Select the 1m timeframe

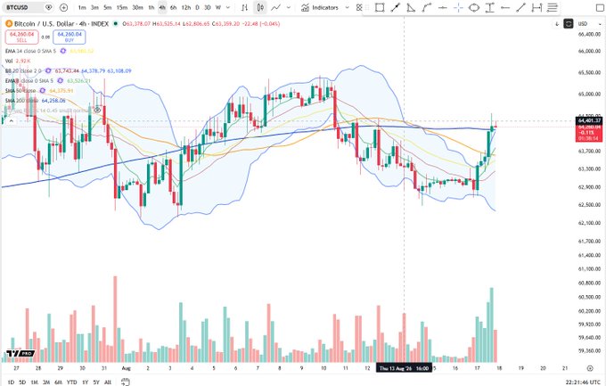(x=82, y=7)
